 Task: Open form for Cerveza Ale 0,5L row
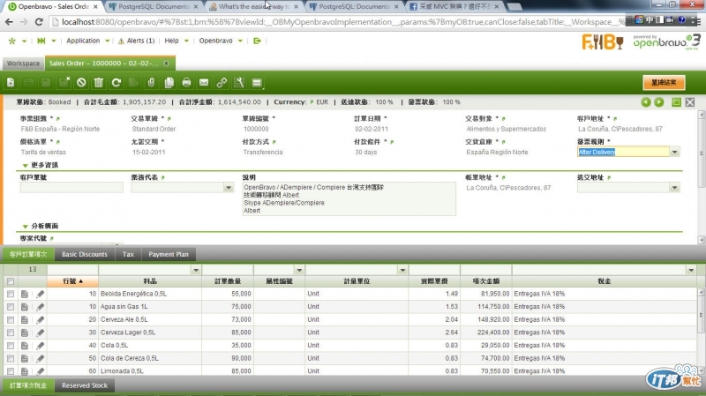(25, 320)
